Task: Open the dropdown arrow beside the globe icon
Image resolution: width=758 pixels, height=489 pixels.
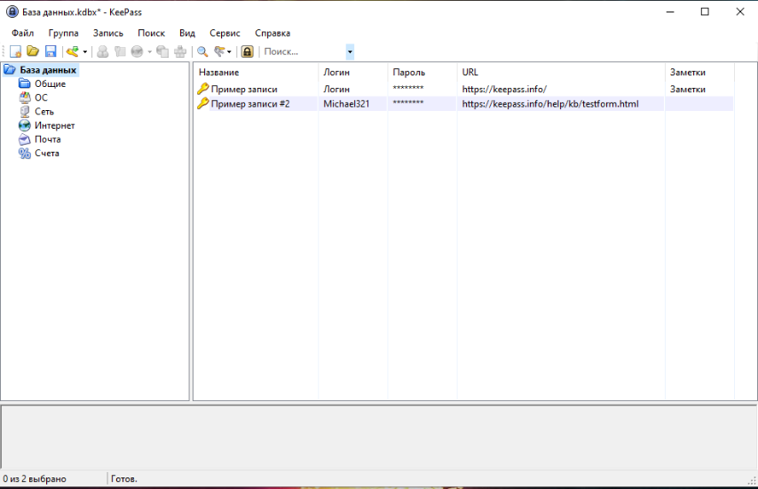Action: point(149,51)
